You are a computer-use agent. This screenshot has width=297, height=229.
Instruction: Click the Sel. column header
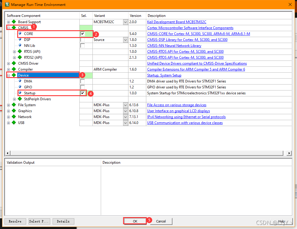[x=86, y=15]
